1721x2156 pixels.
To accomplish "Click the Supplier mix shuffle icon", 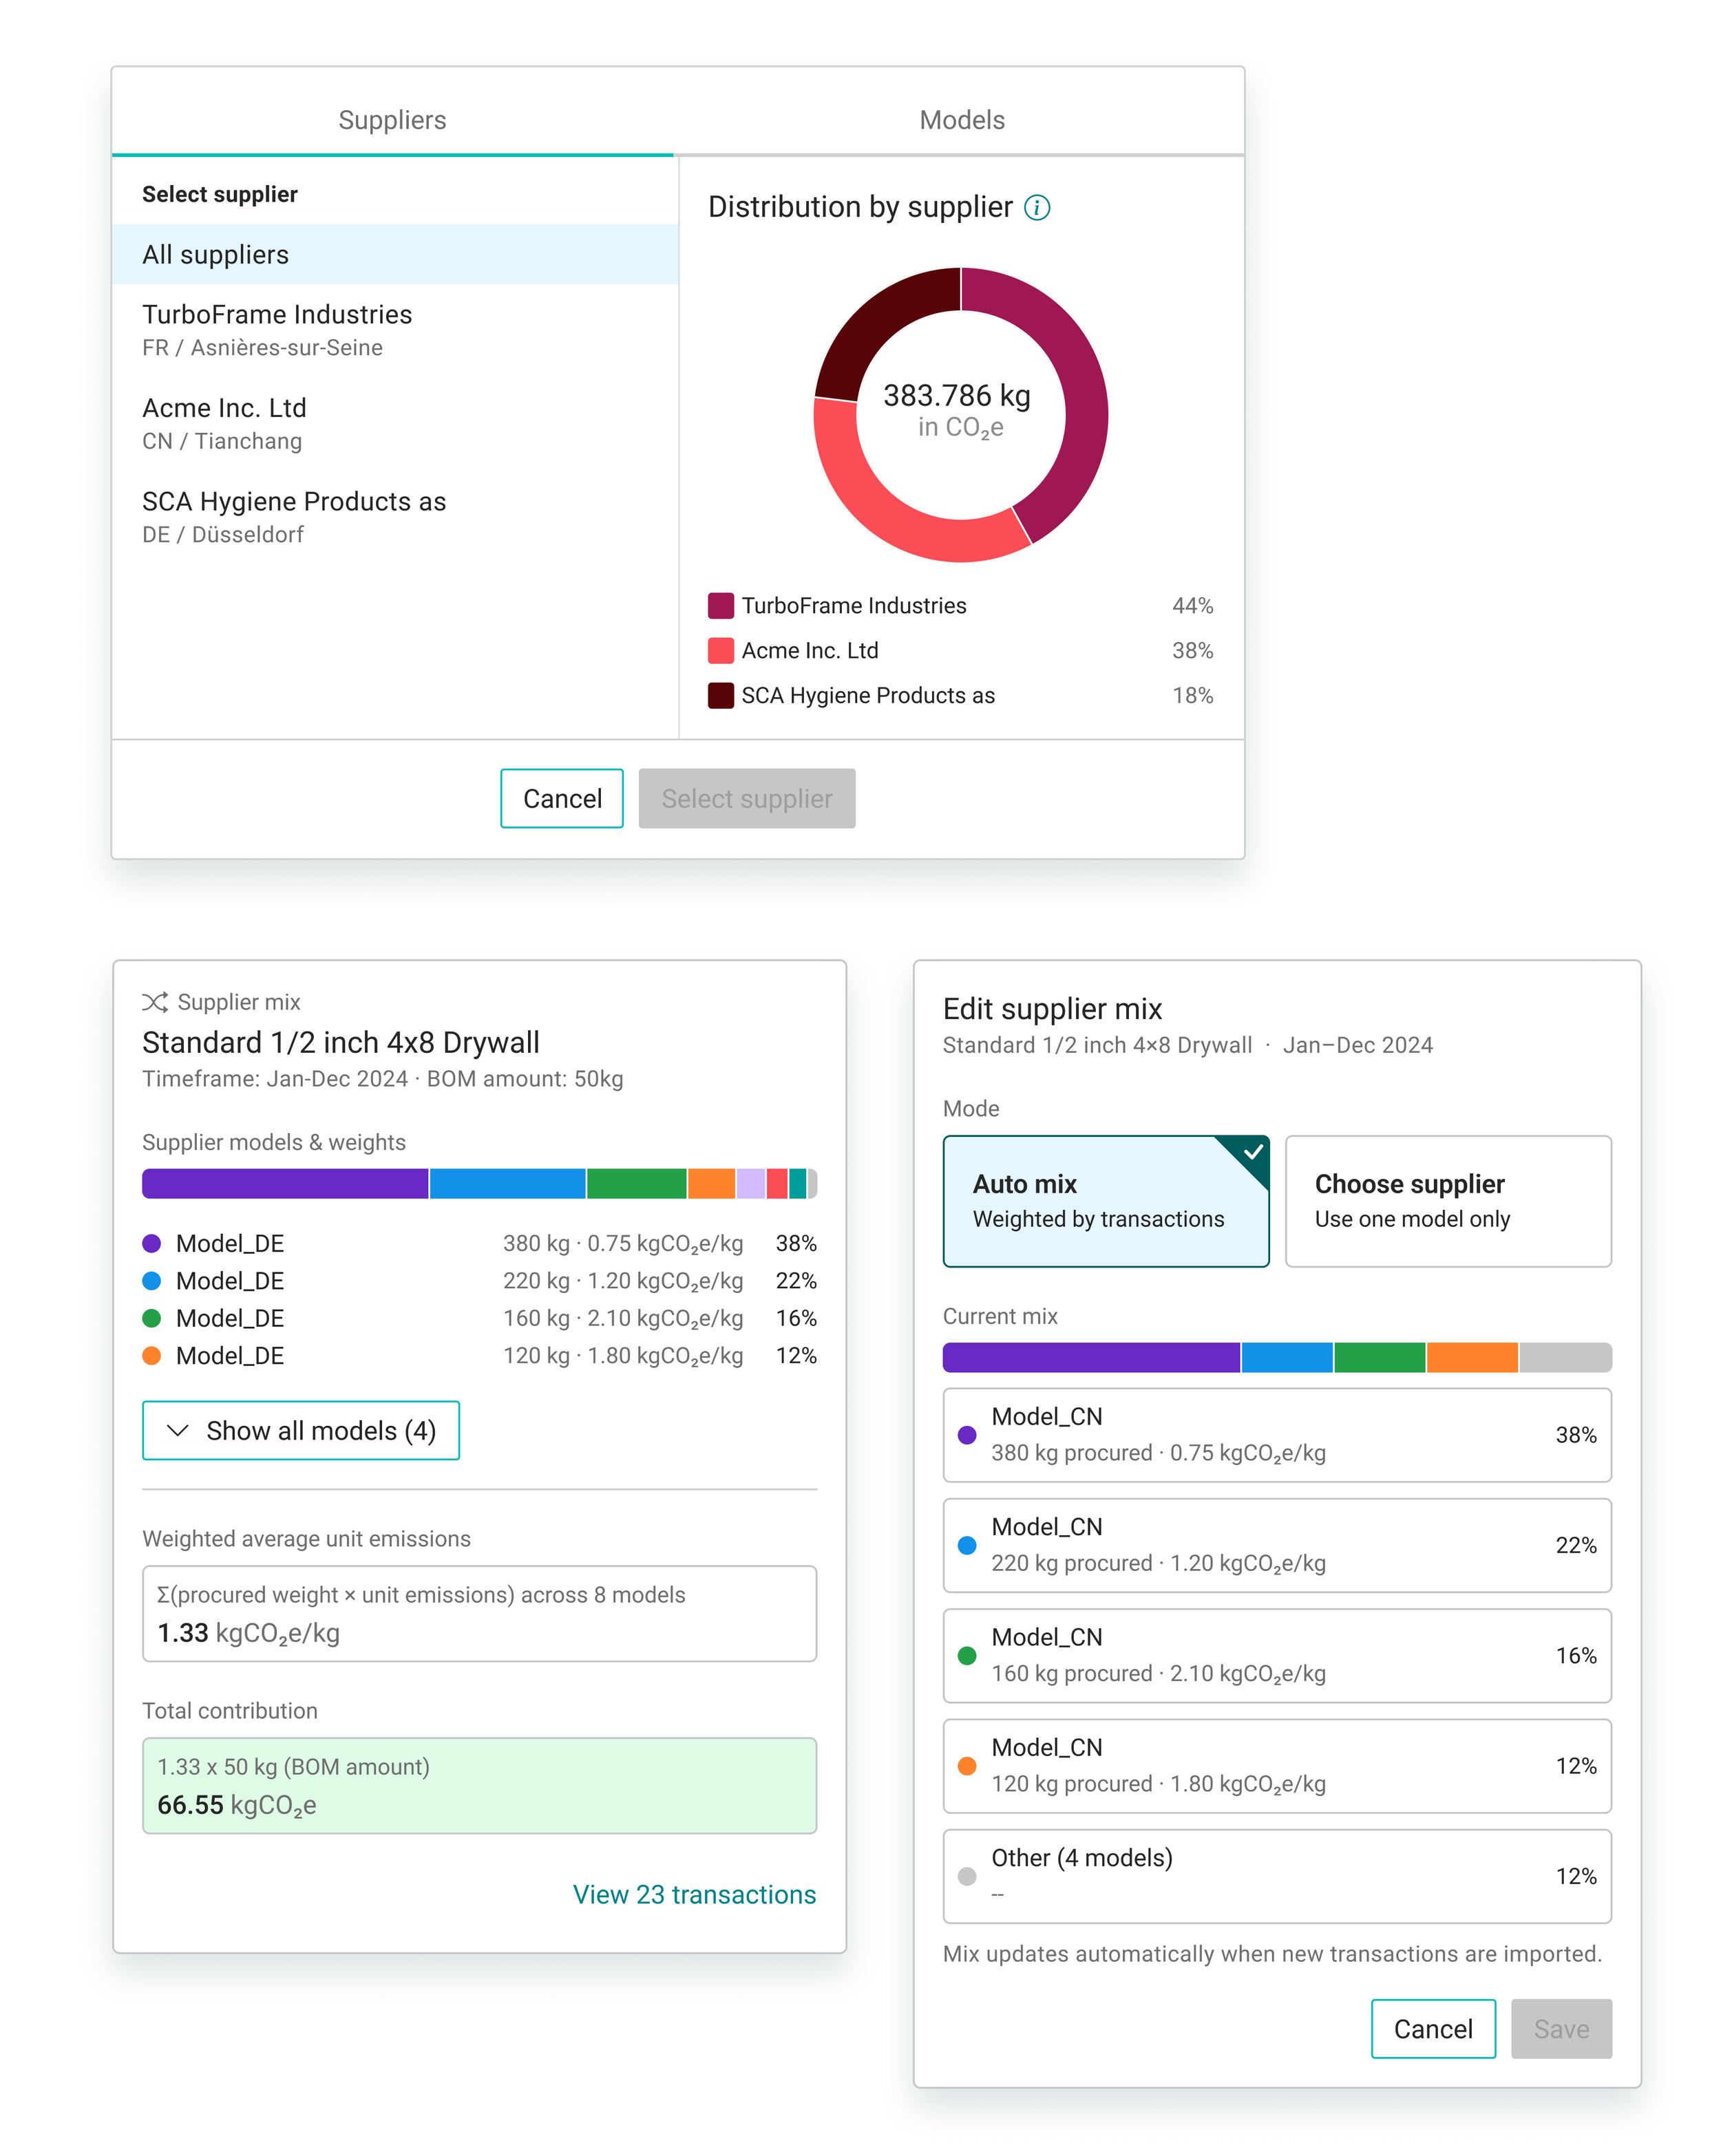I will coord(154,1002).
